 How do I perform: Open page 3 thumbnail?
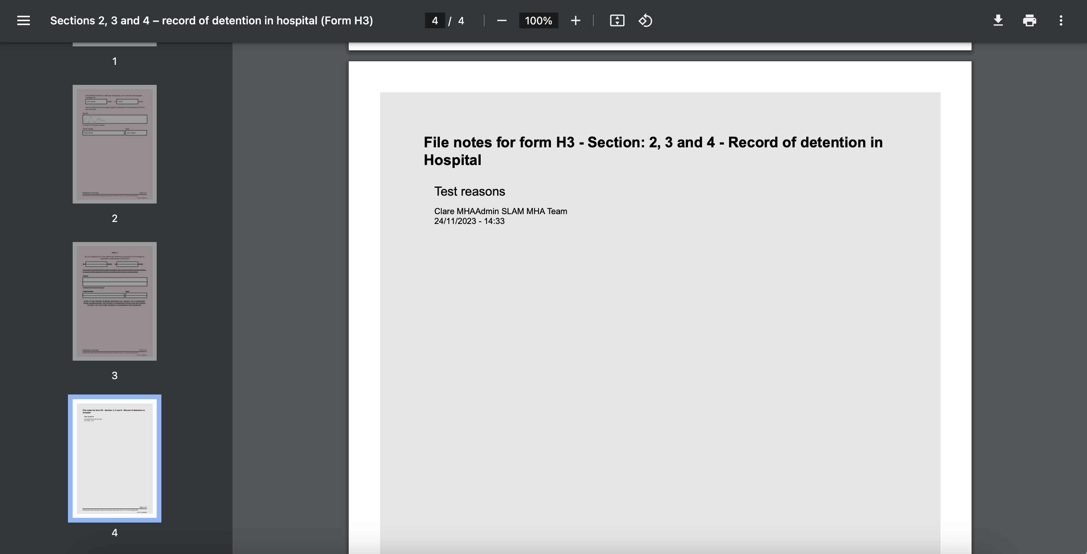114,301
